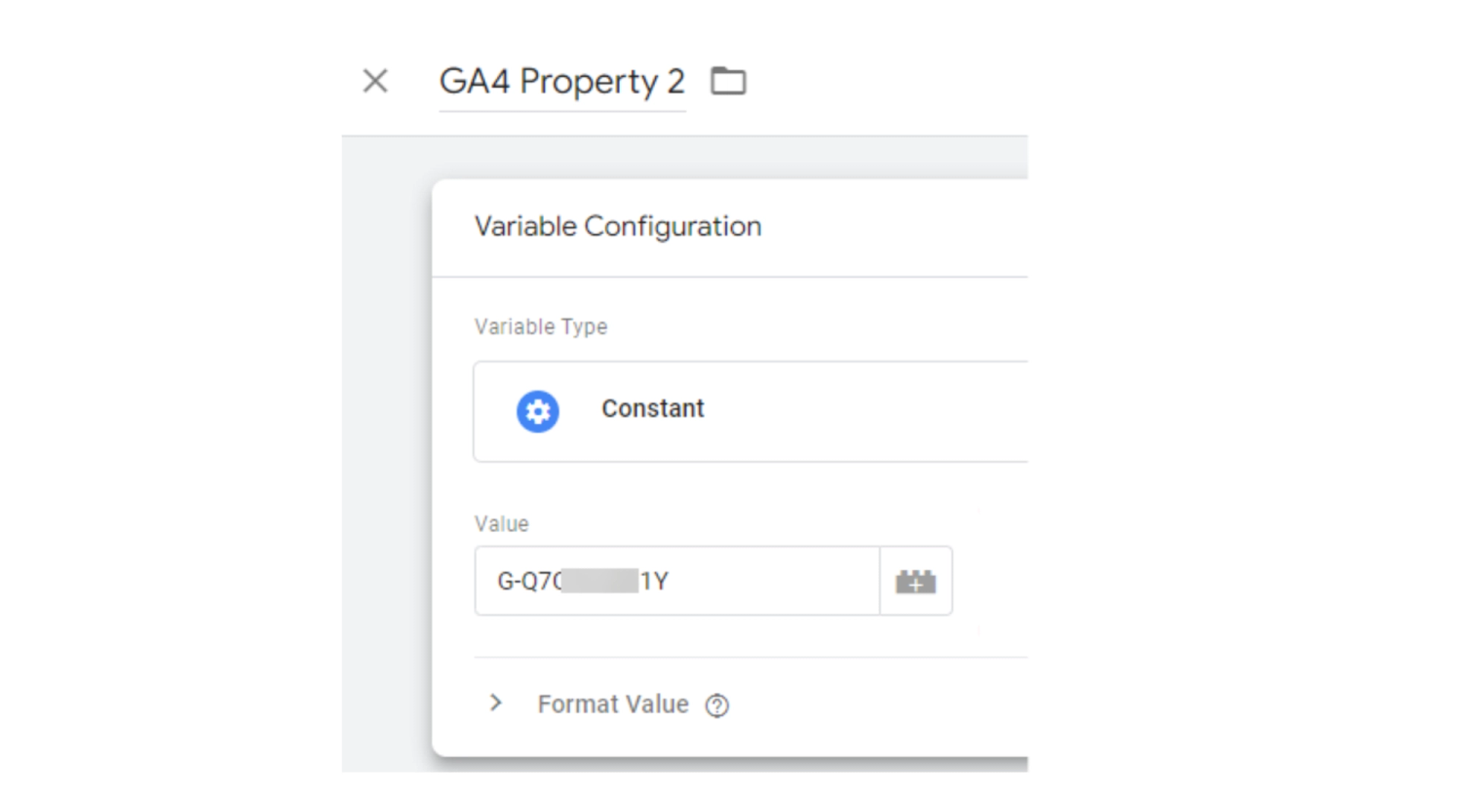Click the 1Y ending of the value text
This screenshot has height=801, width=1462.
[654, 582]
